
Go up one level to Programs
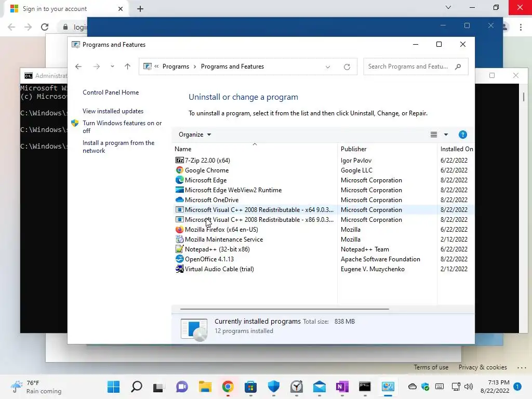point(128,66)
